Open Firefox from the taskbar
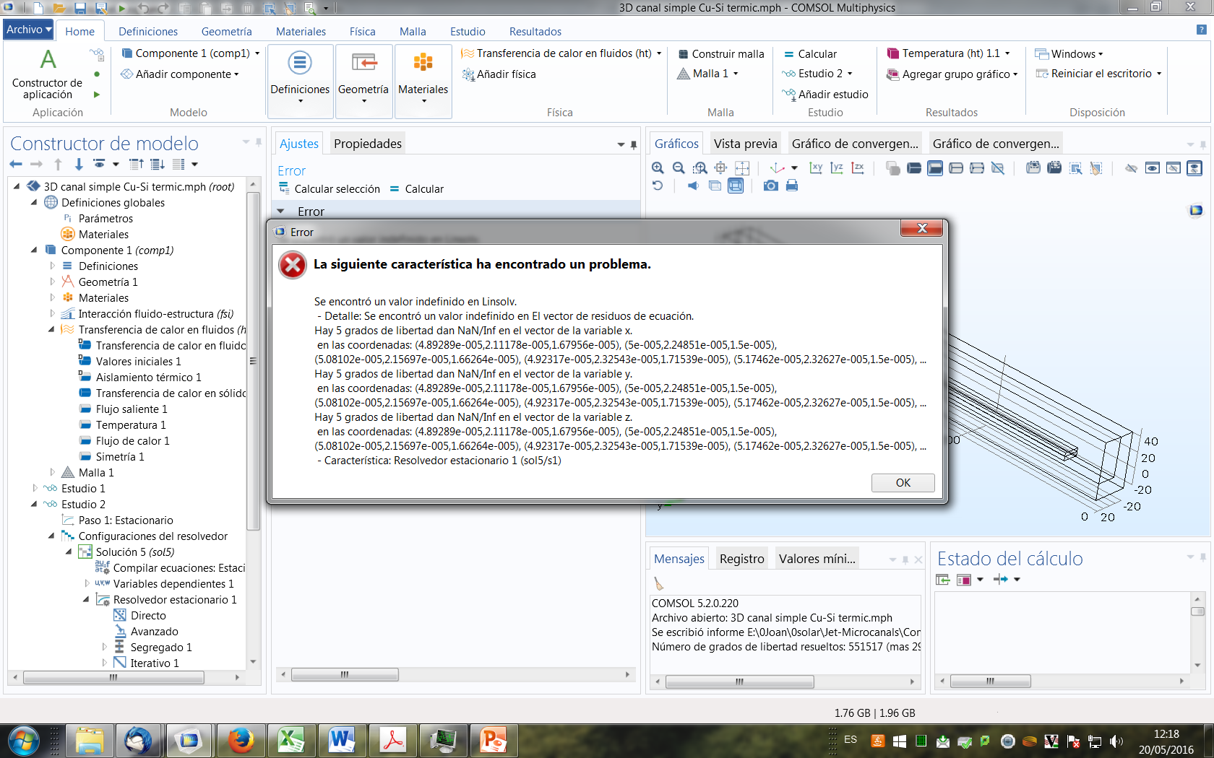 pyautogui.click(x=241, y=741)
